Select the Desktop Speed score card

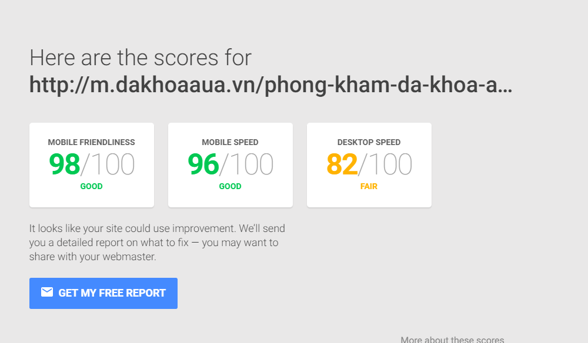[x=369, y=165]
